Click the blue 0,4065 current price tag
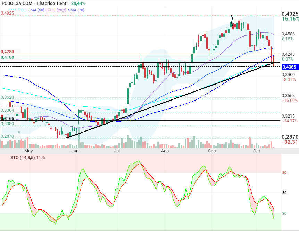This screenshot has width=299, height=231. (x=289, y=67)
